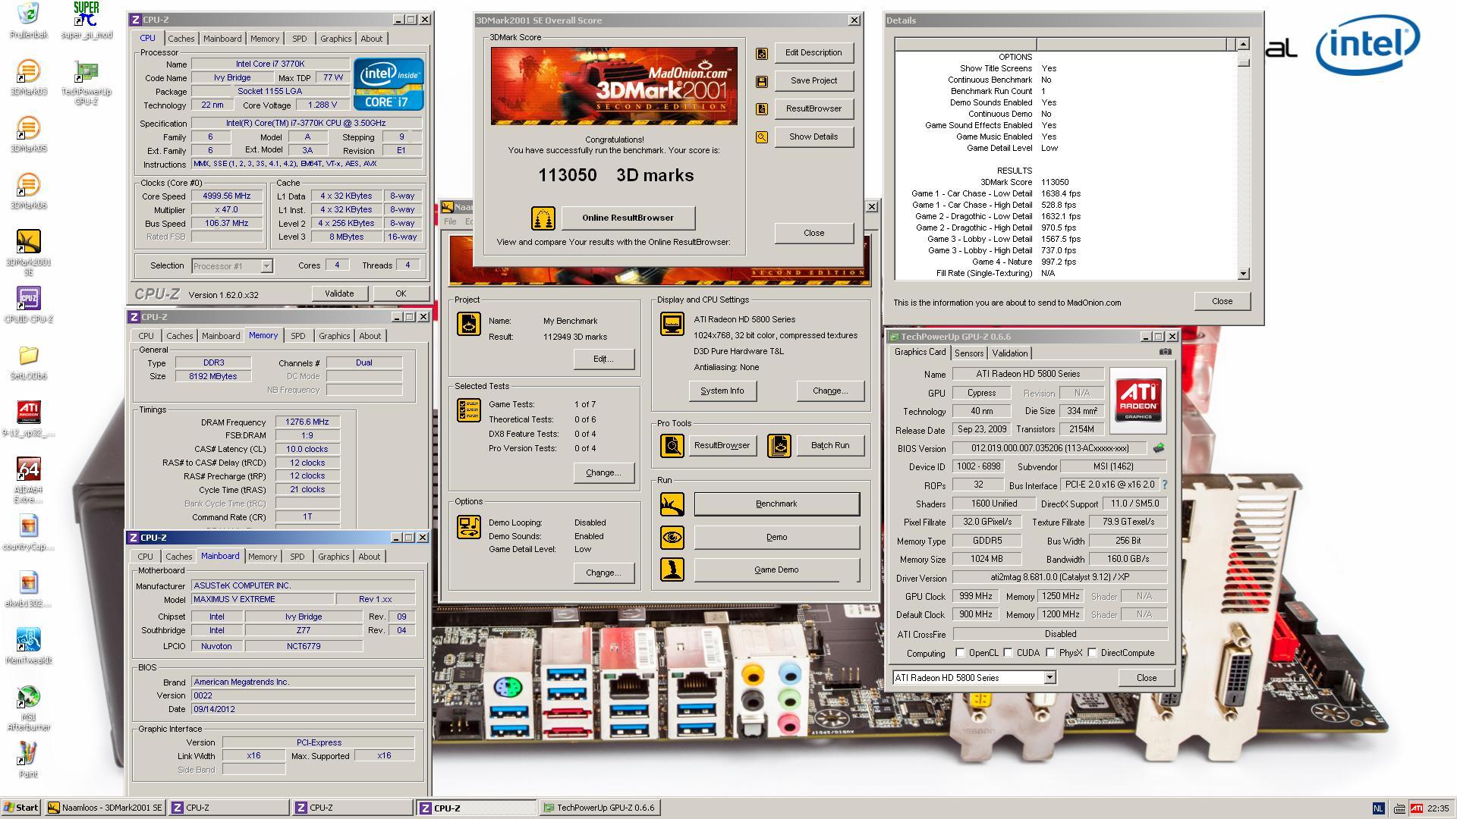The height and width of the screenshot is (819, 1457).
Task: Click the scroll-up arrow in the Details list
Action: 1243,44
